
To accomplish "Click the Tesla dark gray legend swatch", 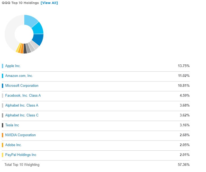I will click(x=2, y=125).
